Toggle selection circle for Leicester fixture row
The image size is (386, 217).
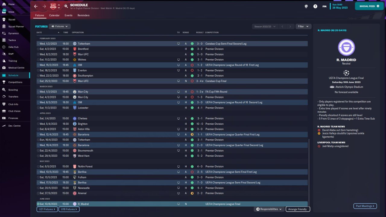[x=38, y=108]
